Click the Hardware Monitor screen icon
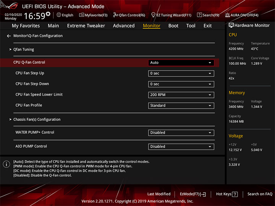The image size is (275, 206). click(231, 26)
